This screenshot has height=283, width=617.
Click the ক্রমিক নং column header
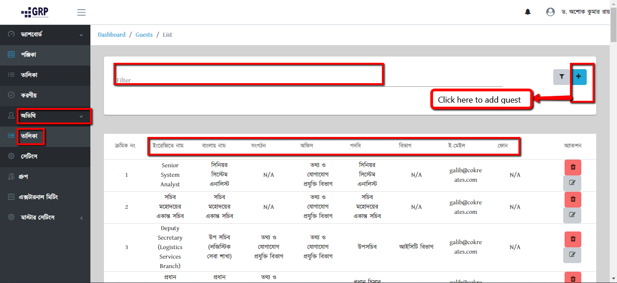coord(125,146)
